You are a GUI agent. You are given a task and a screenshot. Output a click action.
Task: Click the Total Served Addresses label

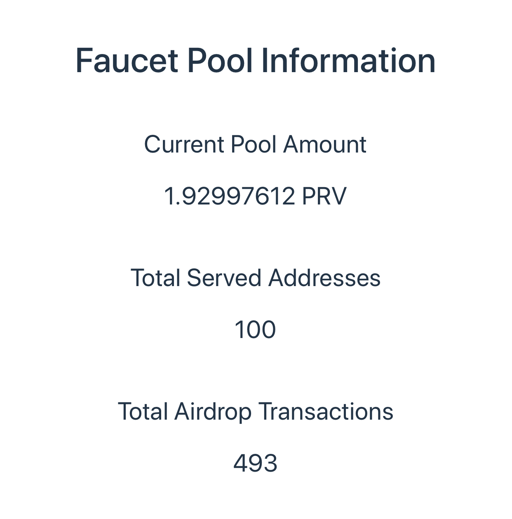coord(256,278)
